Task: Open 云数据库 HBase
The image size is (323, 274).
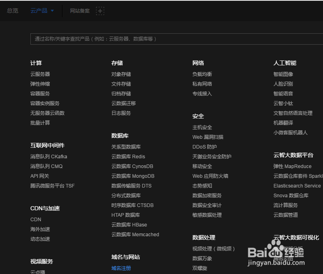Action: pos(129,224)
